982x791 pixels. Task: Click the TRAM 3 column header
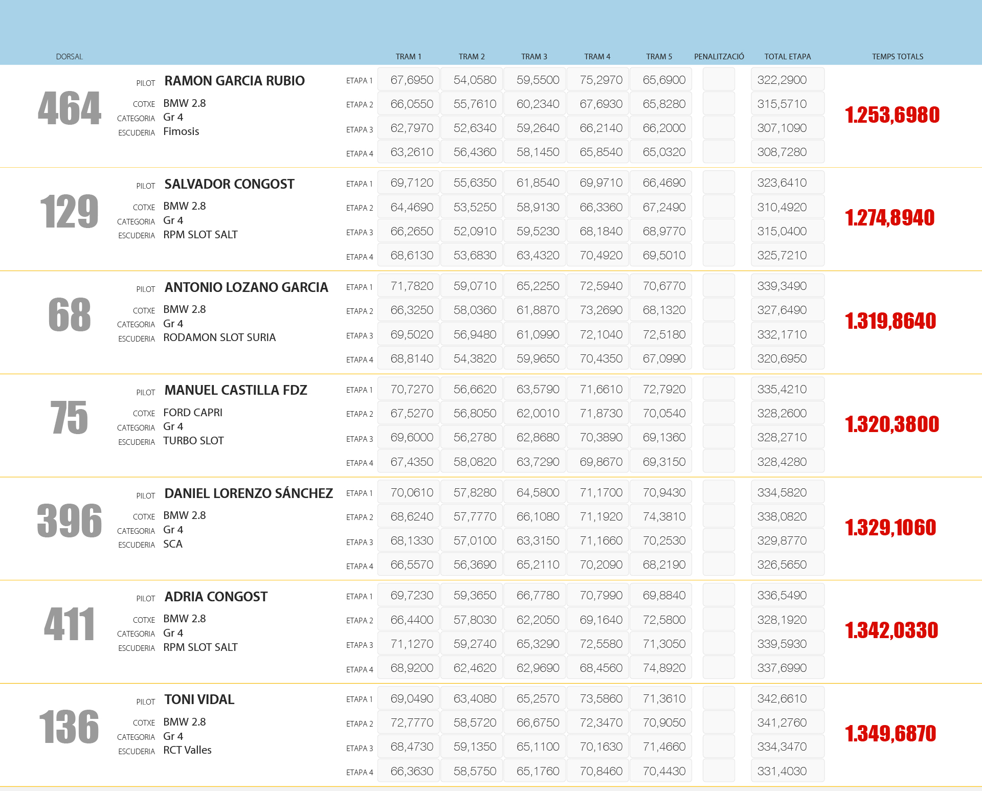(x=534, y=57)
